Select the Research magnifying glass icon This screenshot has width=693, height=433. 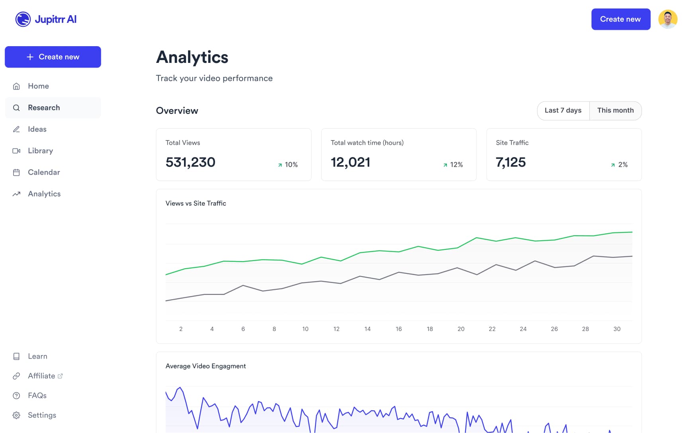click(16, 107)
